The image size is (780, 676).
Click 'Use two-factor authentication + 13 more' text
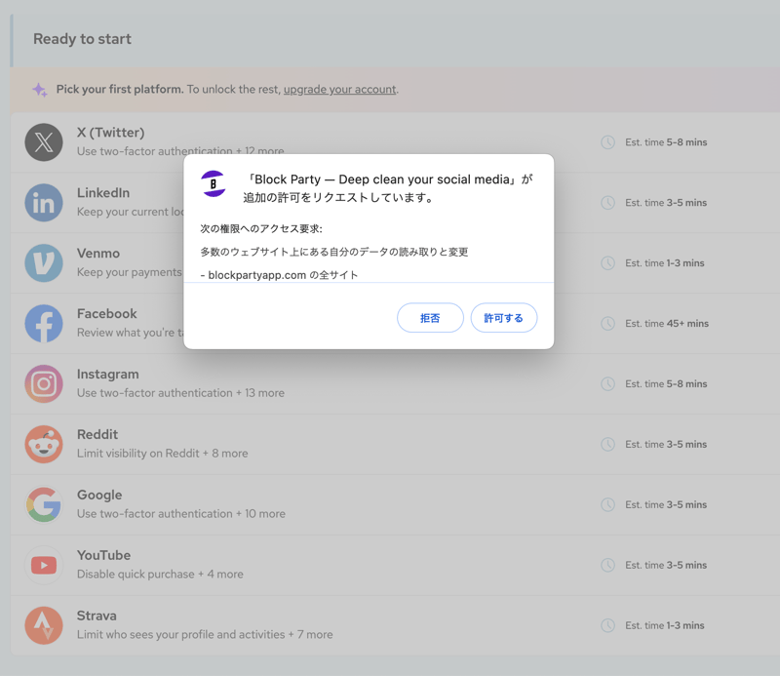pos(180,393)
